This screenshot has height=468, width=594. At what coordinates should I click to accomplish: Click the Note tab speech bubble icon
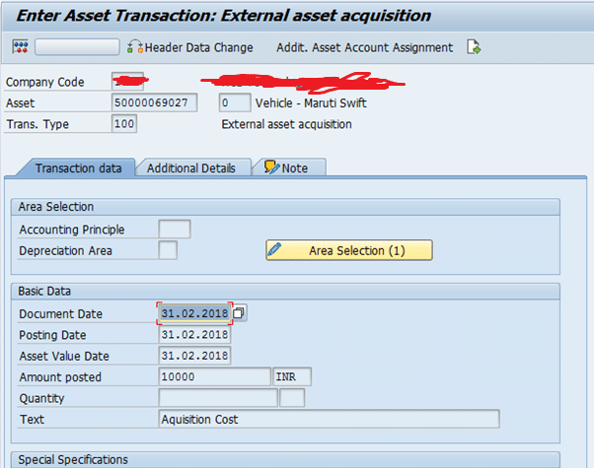[x=271, y=167]
